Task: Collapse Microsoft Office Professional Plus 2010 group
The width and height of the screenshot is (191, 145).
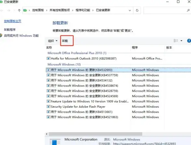Action: click(x=77, y=53)
